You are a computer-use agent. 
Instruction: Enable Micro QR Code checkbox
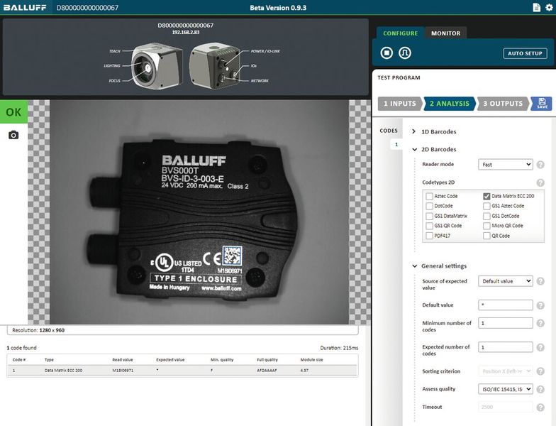[x=486, y=226]
